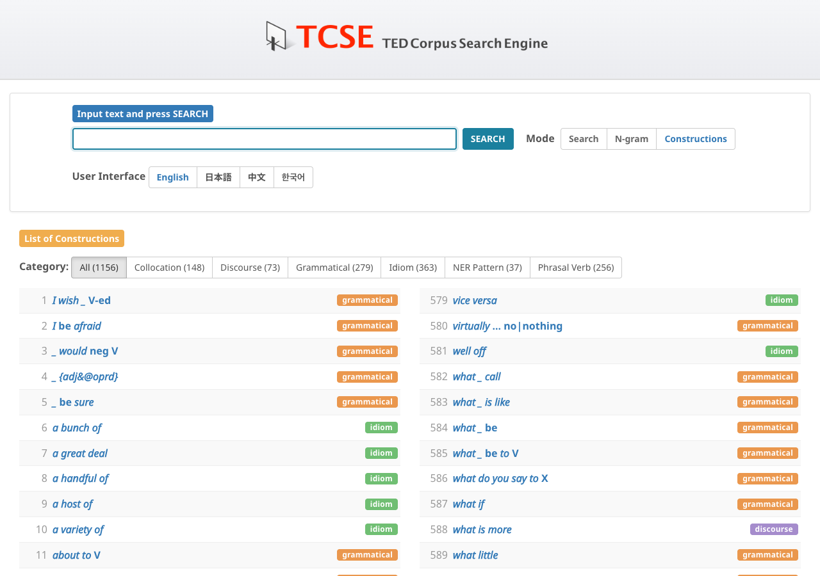Viewport: 820px width, 576px height.
Task: Filter by Phrasal Verb category
Action: click(x=575, y=268)
